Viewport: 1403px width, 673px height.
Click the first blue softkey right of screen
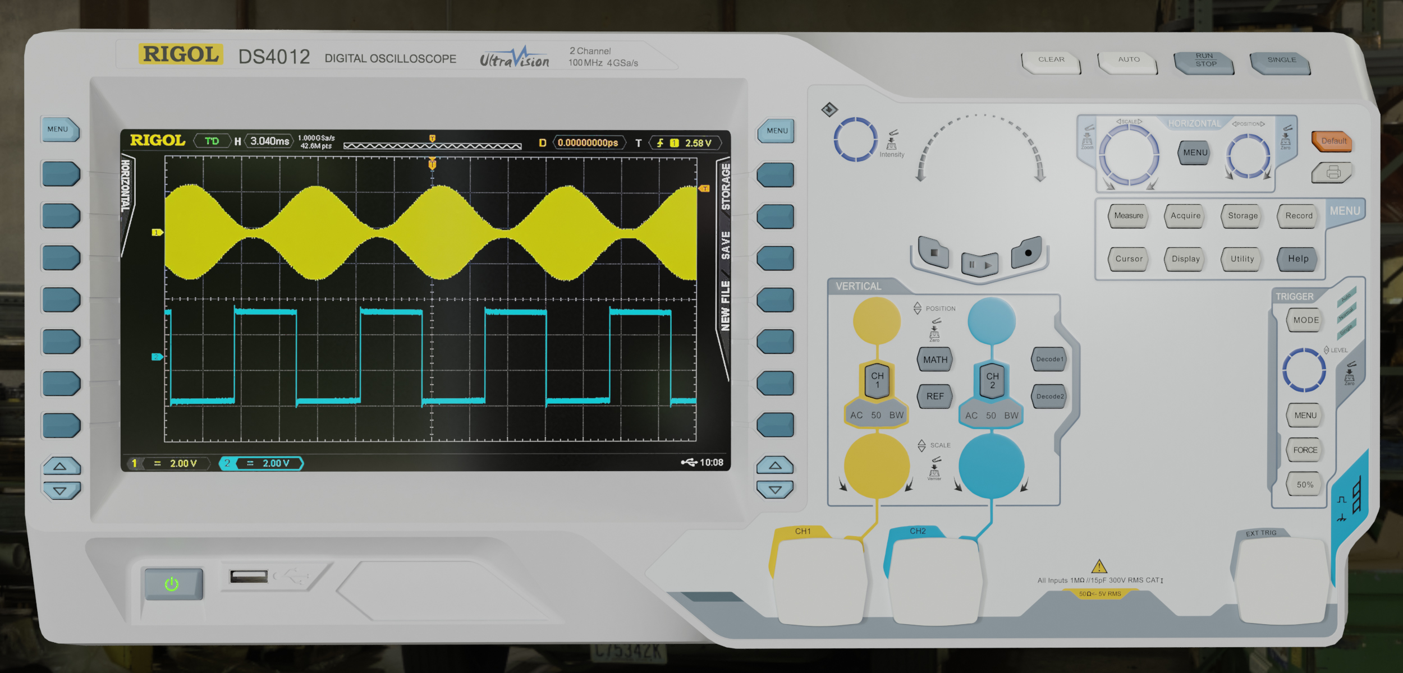coord(776,175)
